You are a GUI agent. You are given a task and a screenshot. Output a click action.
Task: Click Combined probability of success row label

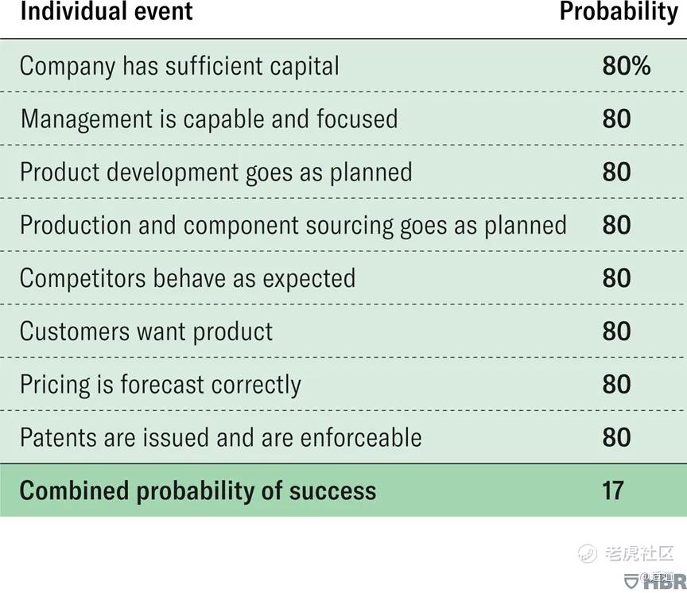click(x=198, y=491)
